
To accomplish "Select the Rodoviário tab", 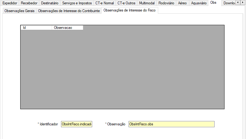I will pos(166,3).
